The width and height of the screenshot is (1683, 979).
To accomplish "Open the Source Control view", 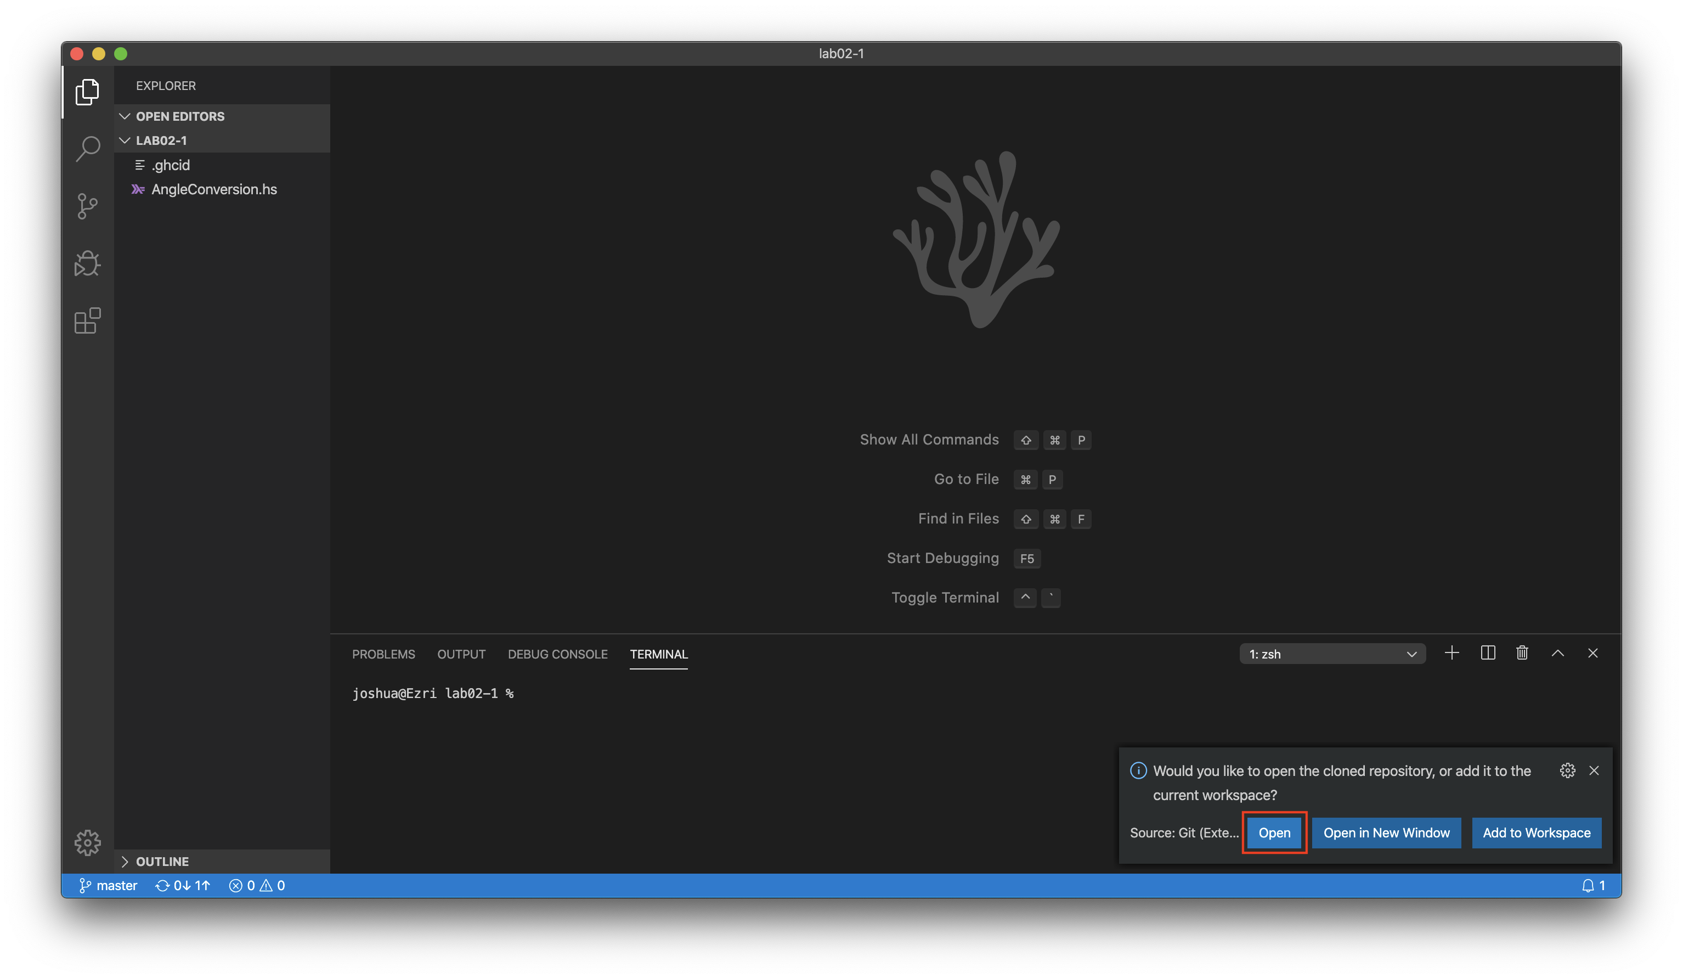I will coord(87,206).
